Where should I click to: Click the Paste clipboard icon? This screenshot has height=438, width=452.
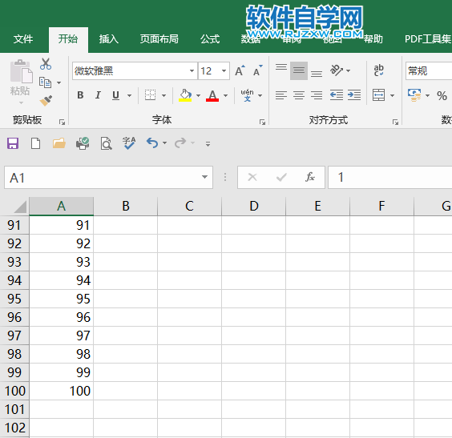[21, 71]
